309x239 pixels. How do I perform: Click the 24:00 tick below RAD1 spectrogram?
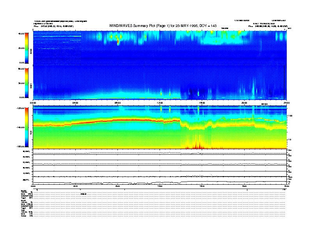click(x=286, y=103)
